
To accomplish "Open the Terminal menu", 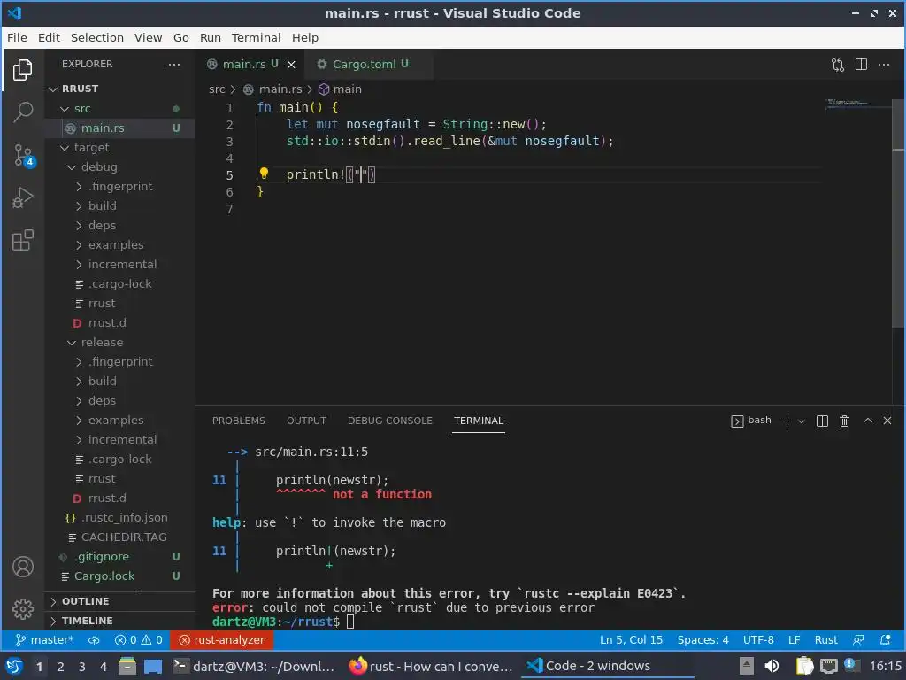I will pos(256,37).
